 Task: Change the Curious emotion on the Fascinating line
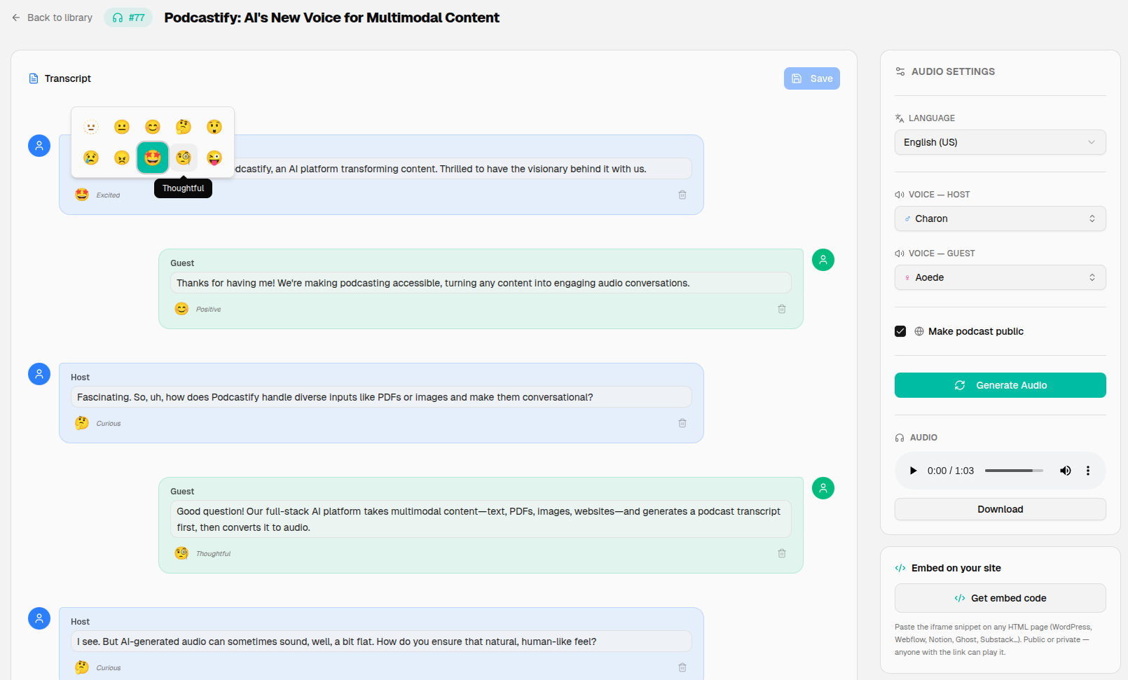[82, 423]
